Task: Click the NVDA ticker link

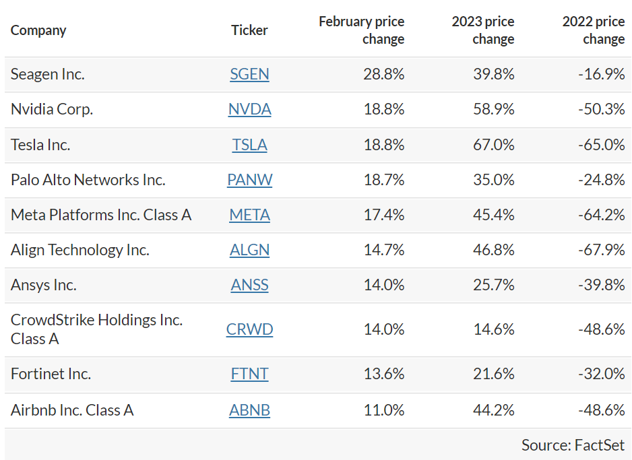Action: (x=249, y=109)
